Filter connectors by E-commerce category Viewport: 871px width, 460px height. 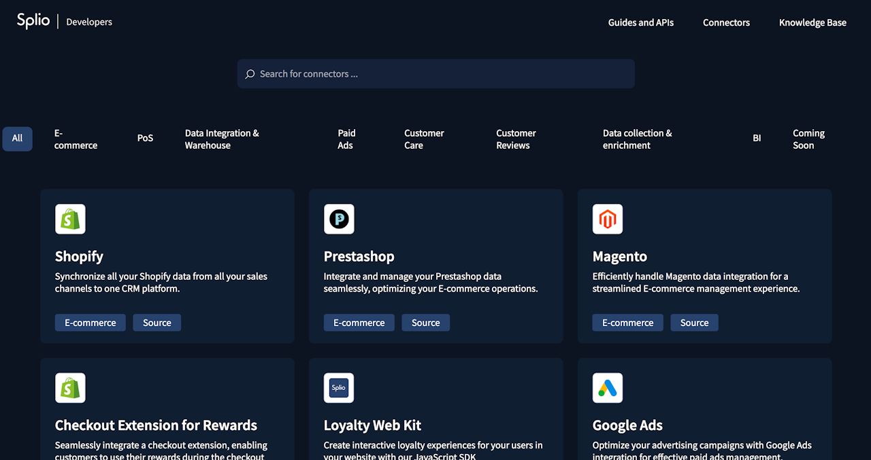(76, 139)
